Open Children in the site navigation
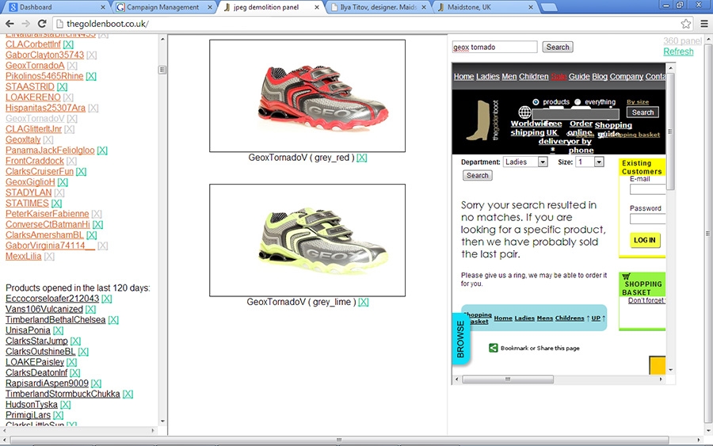 tap(534, 76)
